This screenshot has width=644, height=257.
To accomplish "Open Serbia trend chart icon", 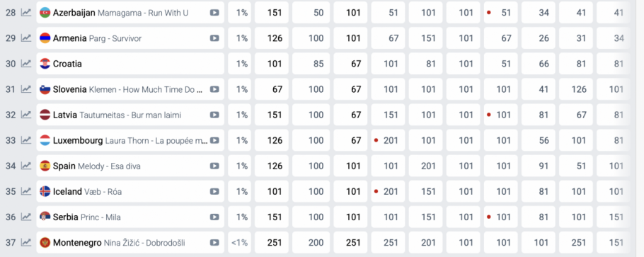I will pos(26,217).
